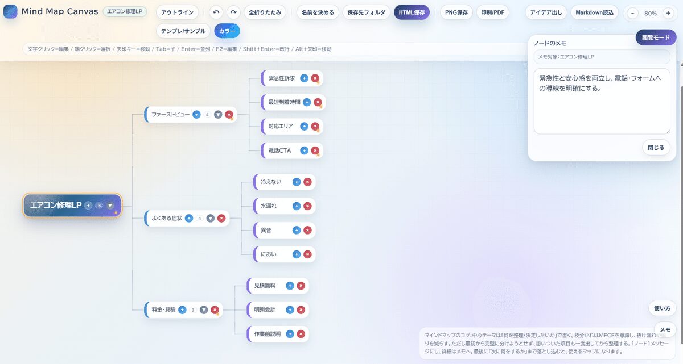Add child to ファーストビュー node with plus icon

196,115
